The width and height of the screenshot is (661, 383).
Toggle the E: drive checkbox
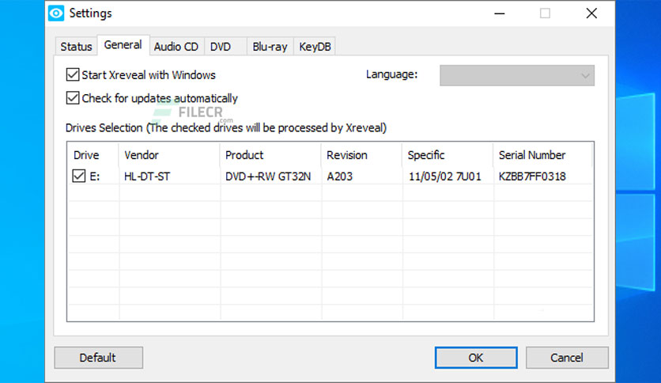(79, 176)
